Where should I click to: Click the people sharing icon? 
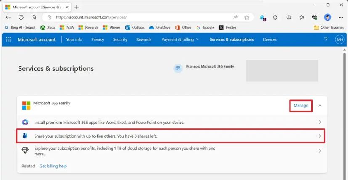[x=25, y=136]
